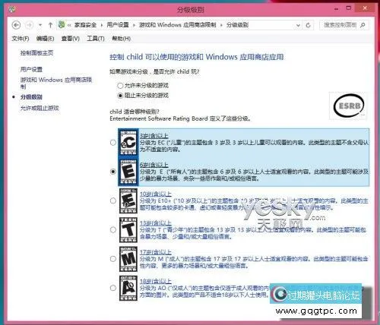Open the 编辑(E) menu

pyautogui.click(x=45, y=39)
